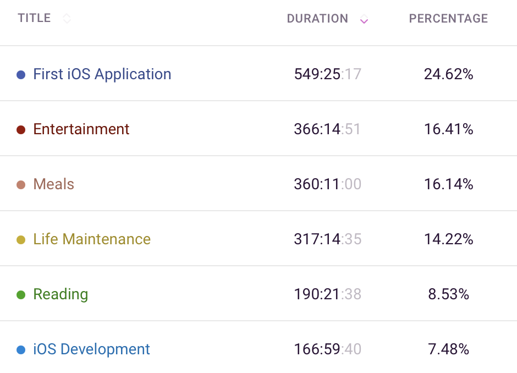Open the iOS Development project link
517x373 pixels.
[x=92, y=349]
